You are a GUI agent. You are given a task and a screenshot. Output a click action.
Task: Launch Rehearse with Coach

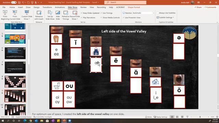tap(39, 15)
